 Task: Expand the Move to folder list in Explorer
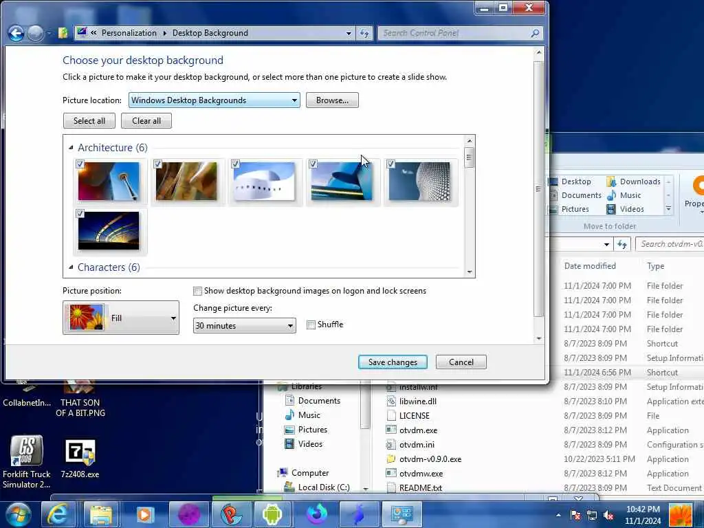point(668,209)
